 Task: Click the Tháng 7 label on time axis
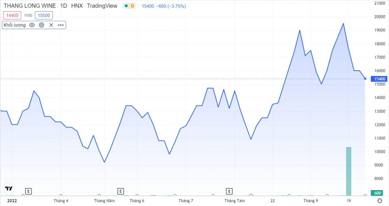click(x=186, y=201)
